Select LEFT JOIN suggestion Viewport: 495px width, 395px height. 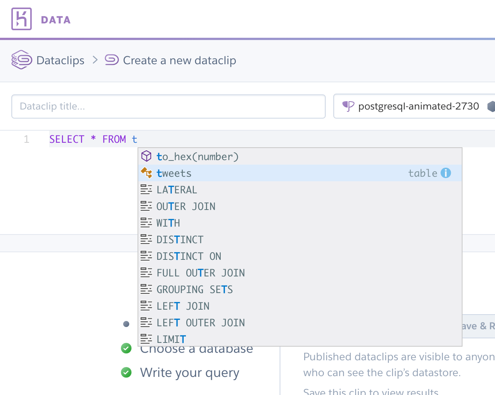[300, 306]
